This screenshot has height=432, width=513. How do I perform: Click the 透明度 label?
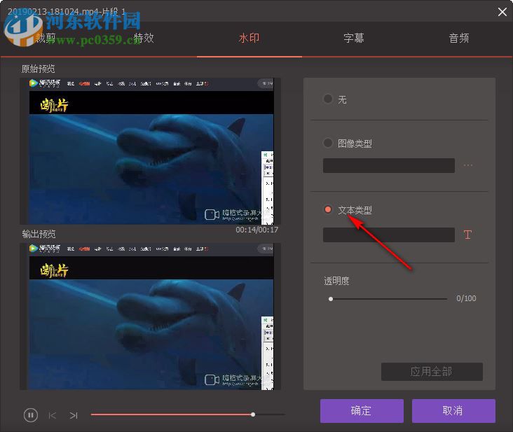336,281
